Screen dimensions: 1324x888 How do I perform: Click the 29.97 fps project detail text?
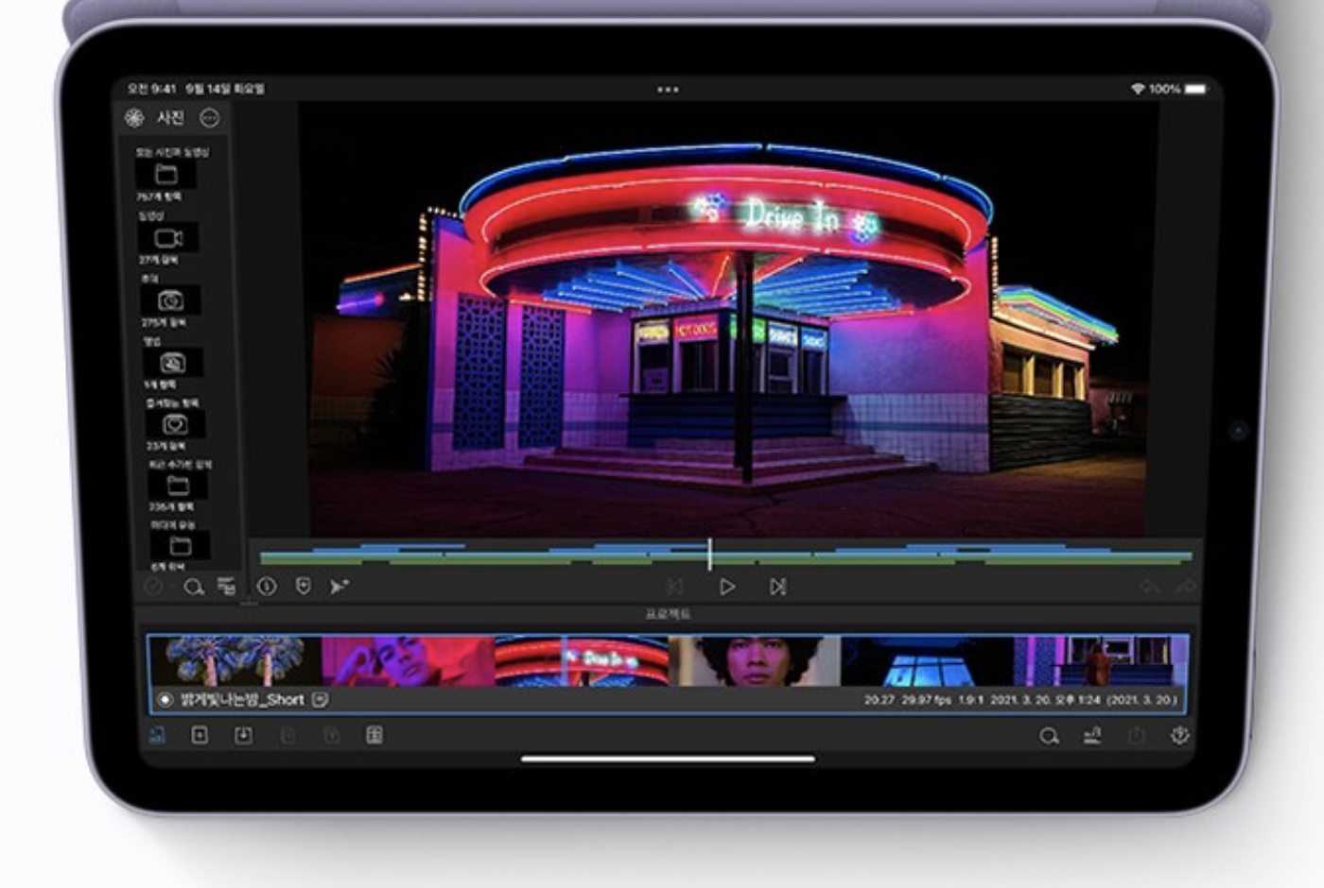click(926, 700)
